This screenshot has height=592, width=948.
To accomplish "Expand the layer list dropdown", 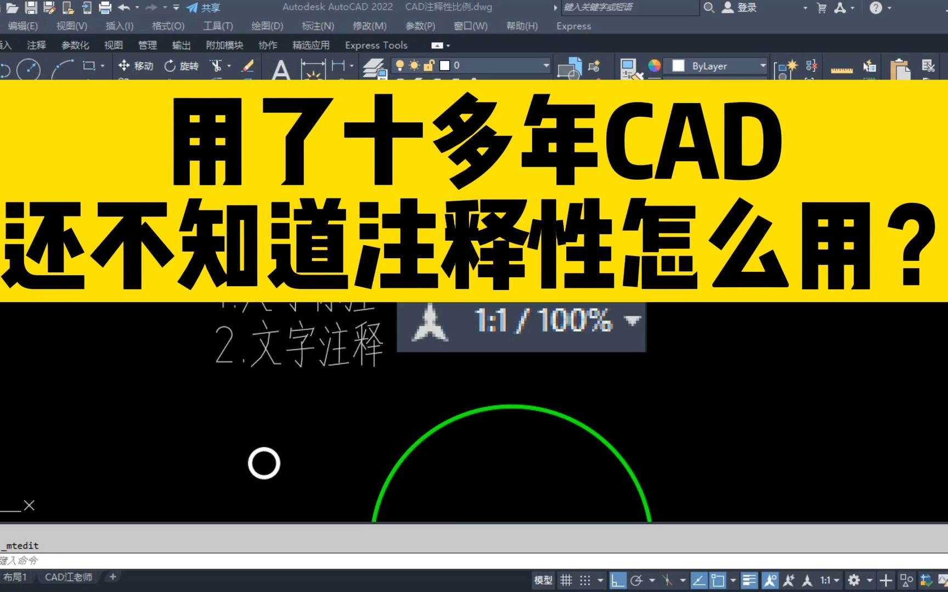I will (546, 66).
